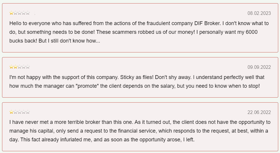Click the gold star in the 08.02.2023 review
Viewport: 280px width, 153px height.
(x=11, y=13)
